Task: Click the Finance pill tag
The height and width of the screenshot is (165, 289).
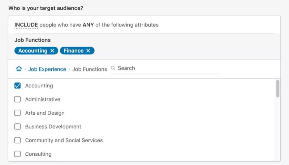Action: [73, 51]
